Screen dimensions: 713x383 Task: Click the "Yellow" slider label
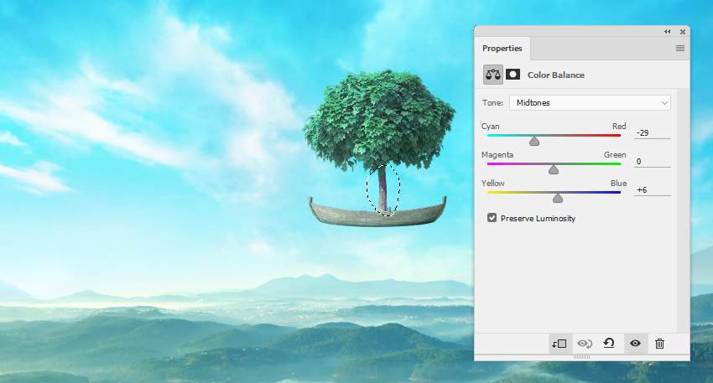(493, 183)
